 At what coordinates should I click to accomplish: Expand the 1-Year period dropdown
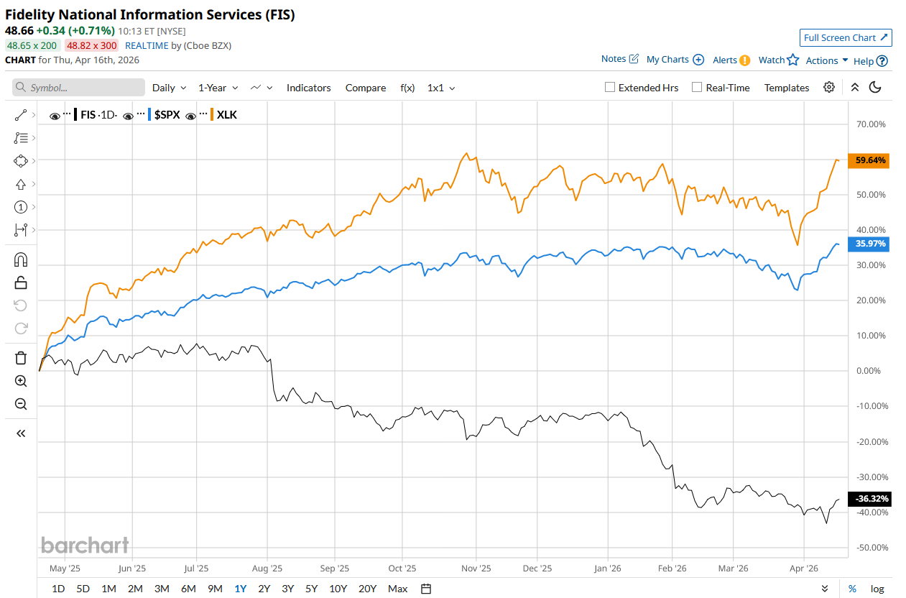[218, 88]
